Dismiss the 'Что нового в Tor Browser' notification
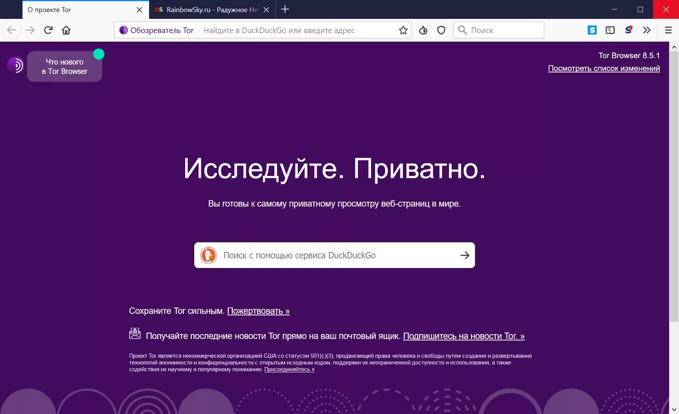The image size is (679, 414). pyautogui.click(x=99, y=53)
